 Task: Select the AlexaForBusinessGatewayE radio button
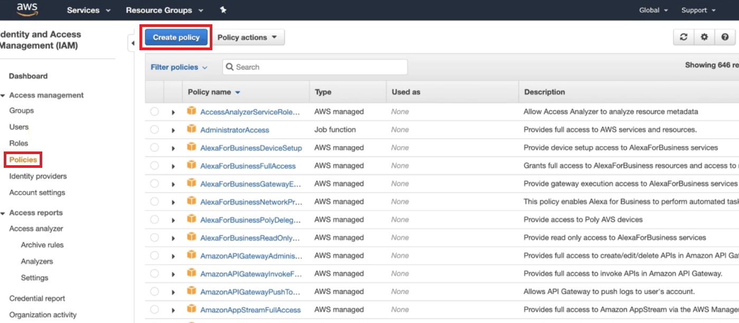coord(154,184)
